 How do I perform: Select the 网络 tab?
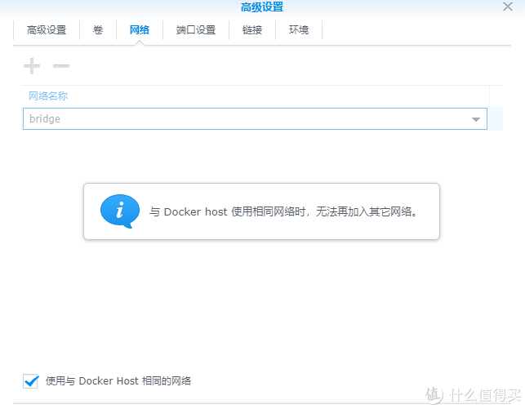click(140, 30)
